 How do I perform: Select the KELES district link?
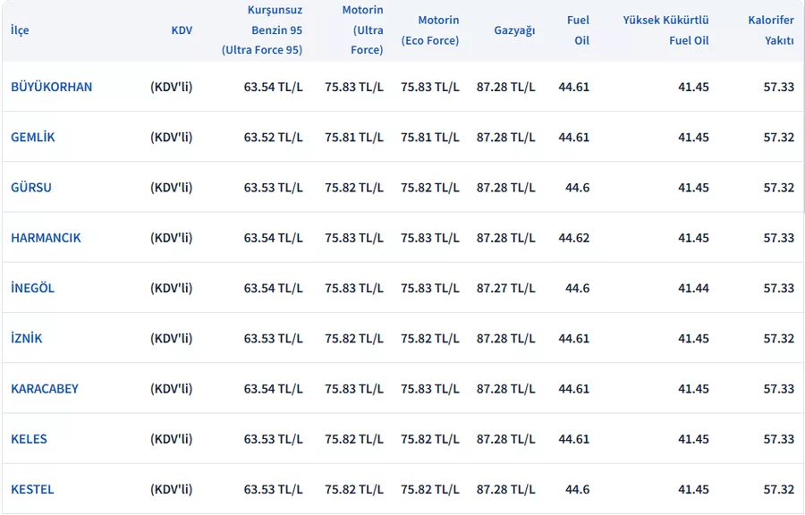point(29,439)
